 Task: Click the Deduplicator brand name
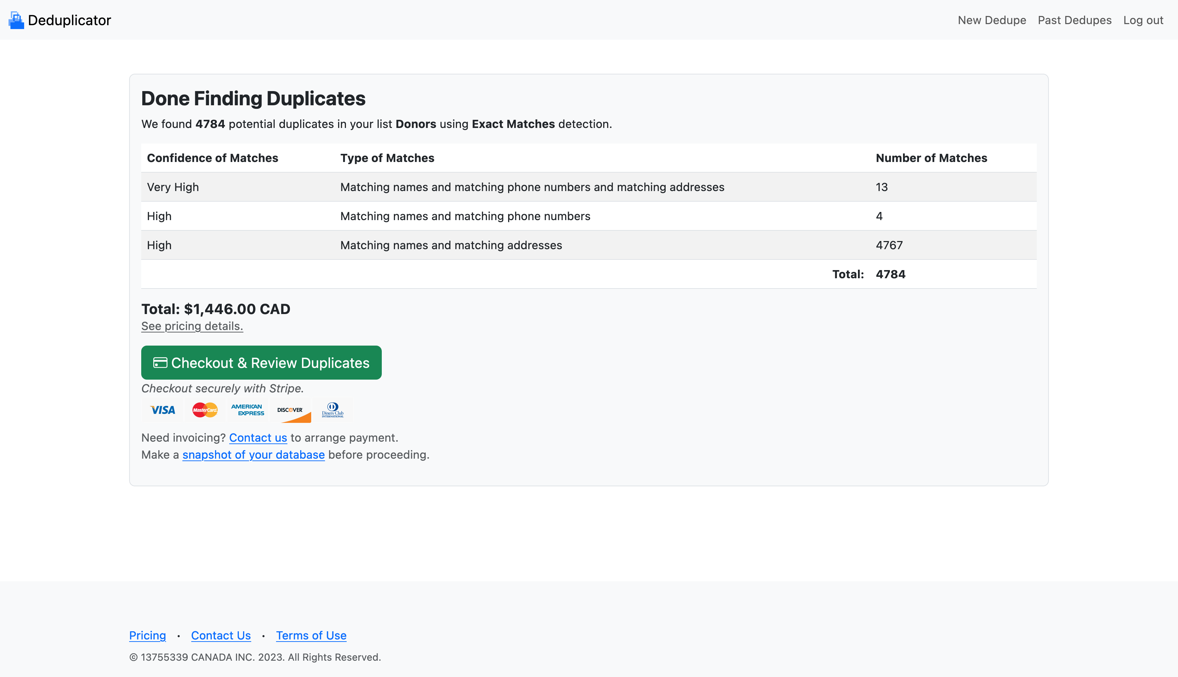[x=69, y=20]
